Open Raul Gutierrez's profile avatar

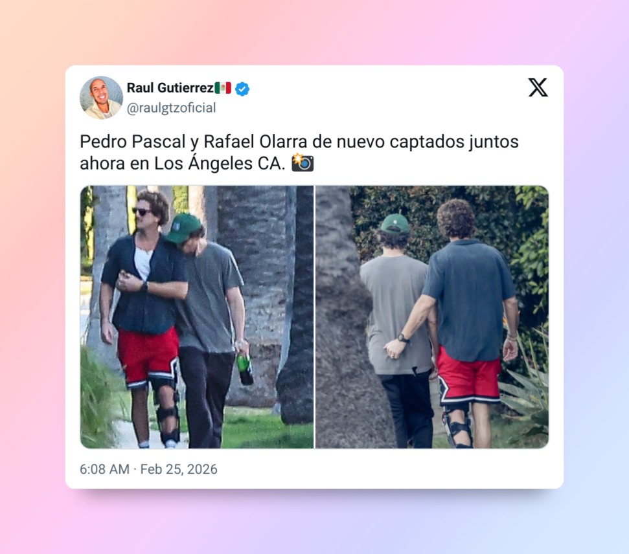[101, 98]
